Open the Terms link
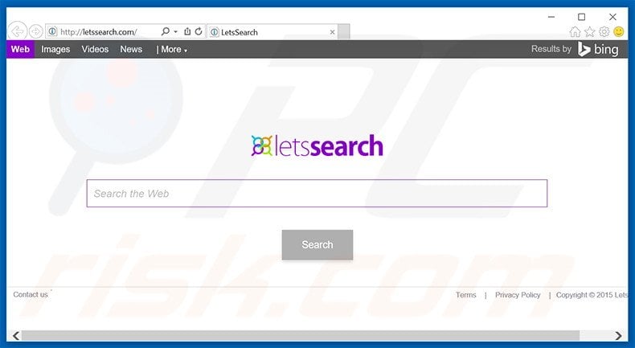 click(x=465, y=295)
